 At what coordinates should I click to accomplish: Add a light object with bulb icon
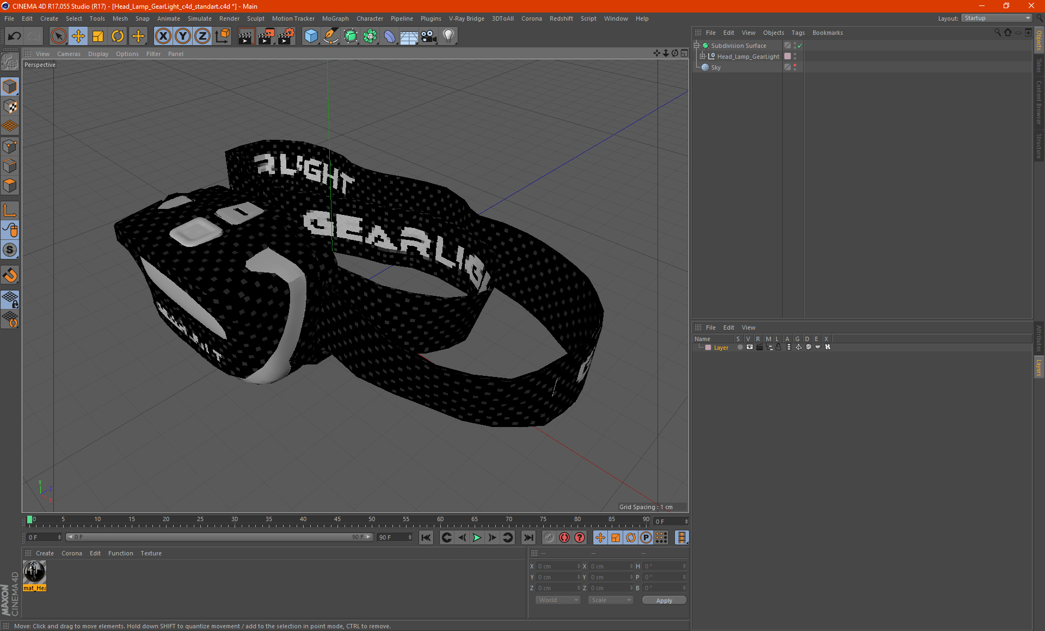[x=448, y=36]
